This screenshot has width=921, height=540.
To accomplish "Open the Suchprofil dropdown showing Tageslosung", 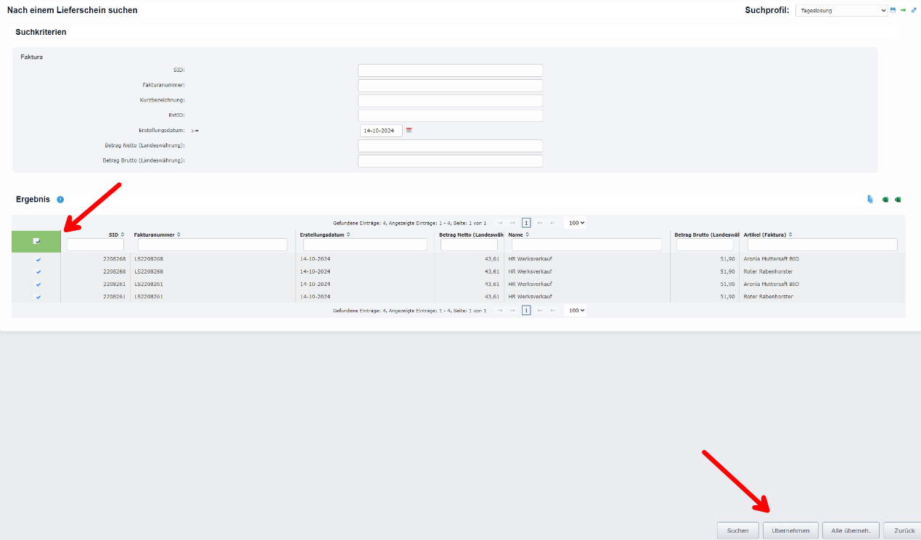I will tap(841, 11).
